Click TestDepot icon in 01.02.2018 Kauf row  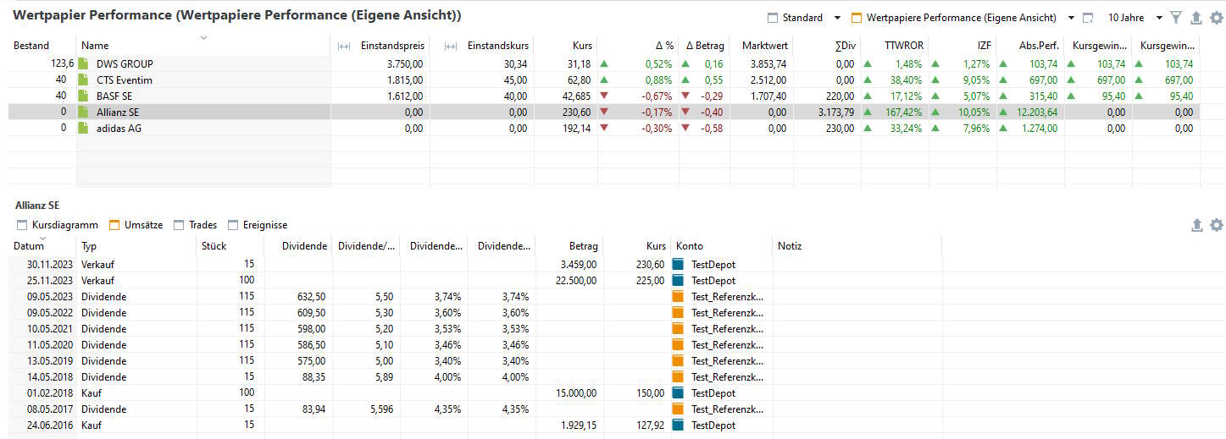(678, 392)
